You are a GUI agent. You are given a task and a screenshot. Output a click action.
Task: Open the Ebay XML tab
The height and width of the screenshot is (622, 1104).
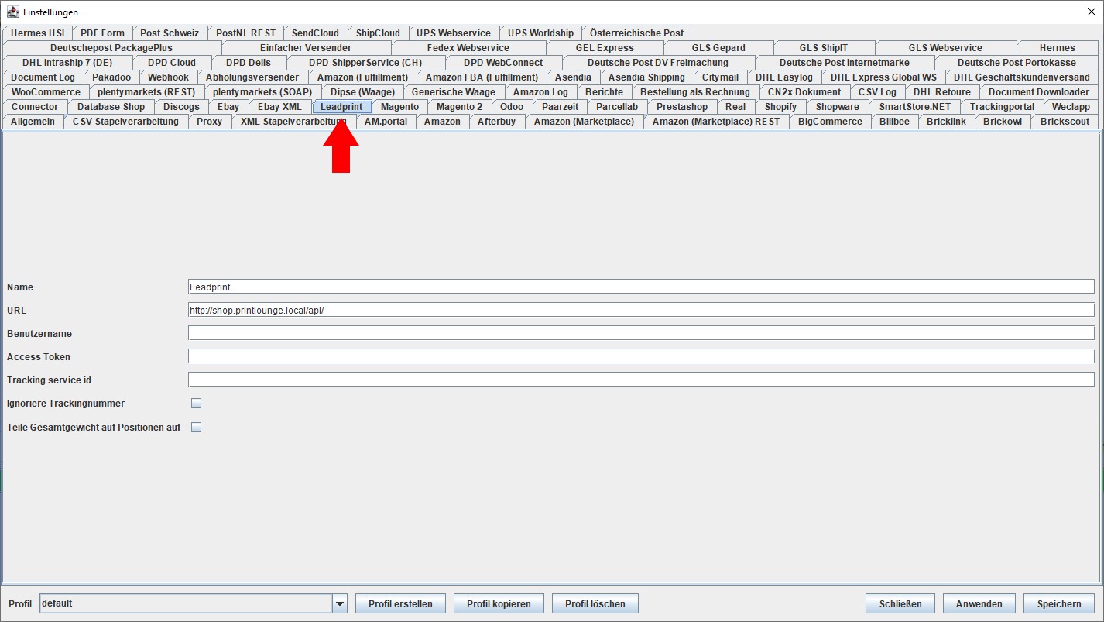click(280, 107)
